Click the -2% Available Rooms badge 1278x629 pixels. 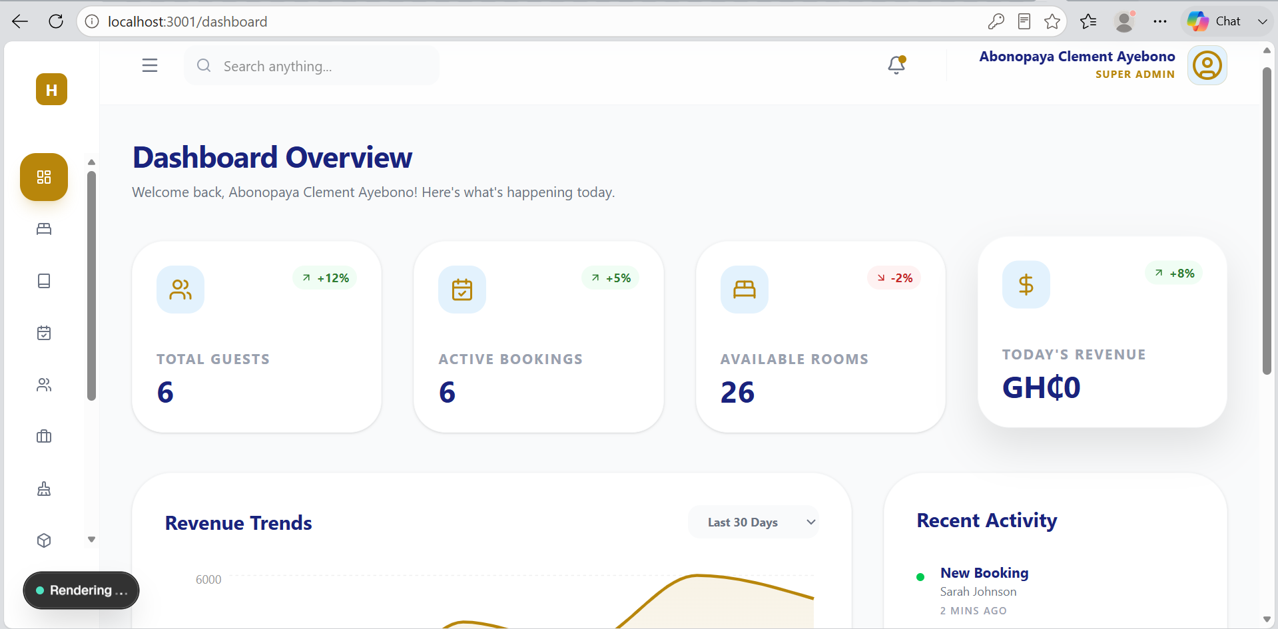[x=894, y=278]
